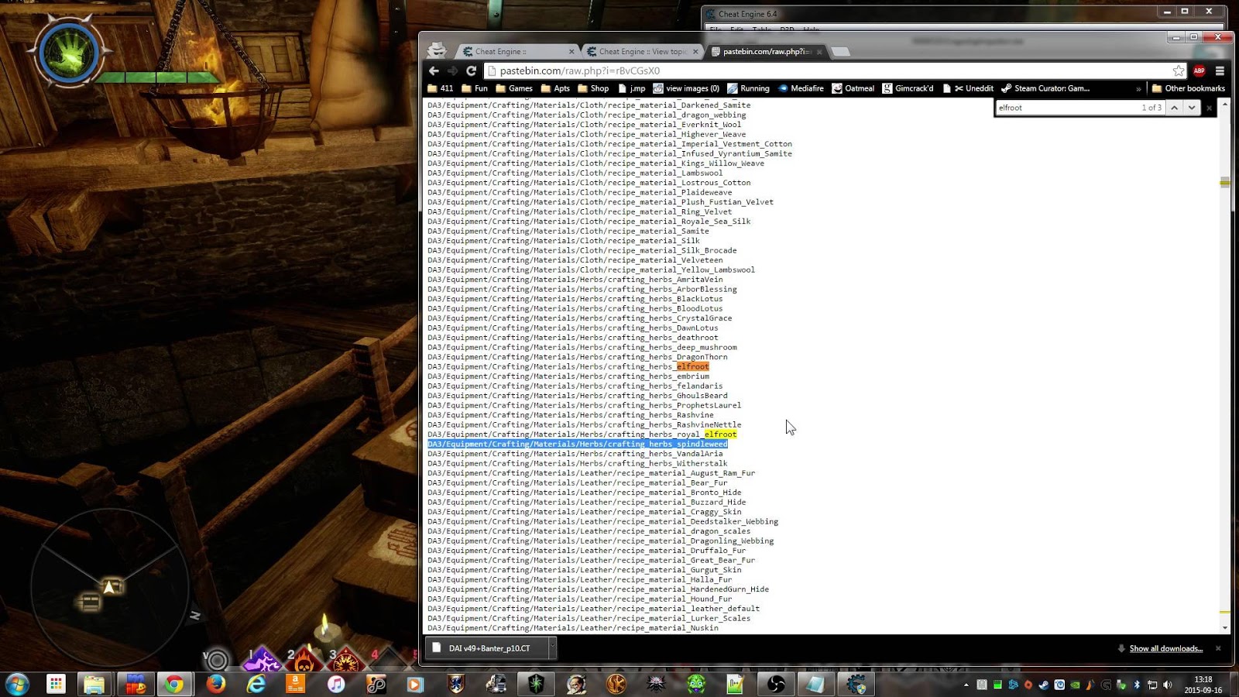Open the Cheat Engine taskbar icon
Viewport: 1239px width, 697px height.
click(856, 684)
